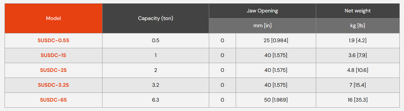
Task: Open the SUSDC-3.2S model link
Action: pos(53,85)
